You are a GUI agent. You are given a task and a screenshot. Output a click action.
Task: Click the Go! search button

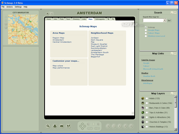[169, 20]
